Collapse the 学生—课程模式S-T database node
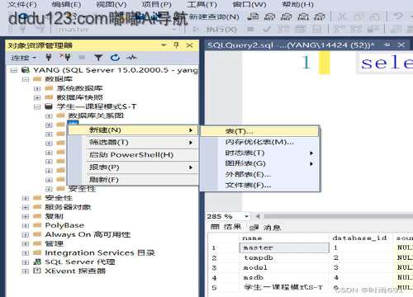The width and height of the screenshot is (413, 297). (37, 106)
